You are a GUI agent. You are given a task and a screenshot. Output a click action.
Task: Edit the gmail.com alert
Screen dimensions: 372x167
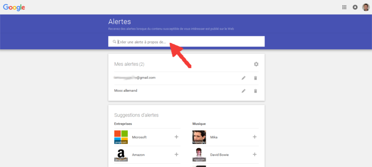243,78
